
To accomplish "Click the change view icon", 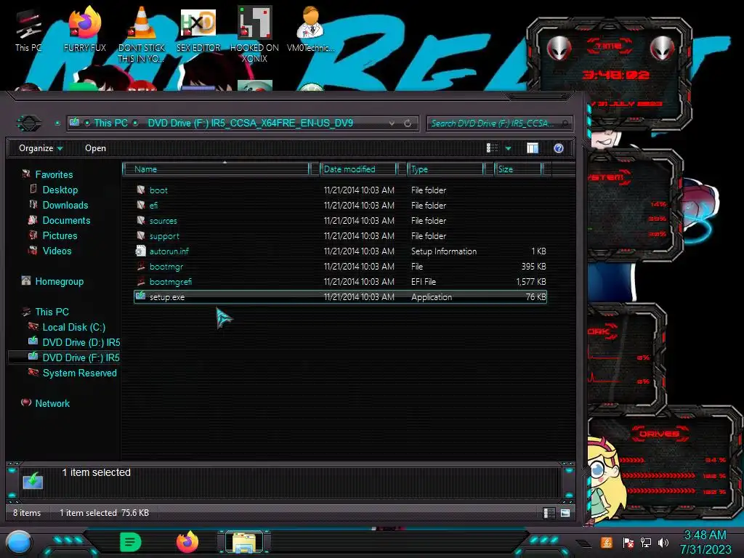I will pos(492,148).
